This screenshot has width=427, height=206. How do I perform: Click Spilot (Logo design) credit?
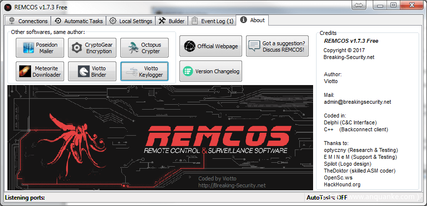click(x=348, y=164)
